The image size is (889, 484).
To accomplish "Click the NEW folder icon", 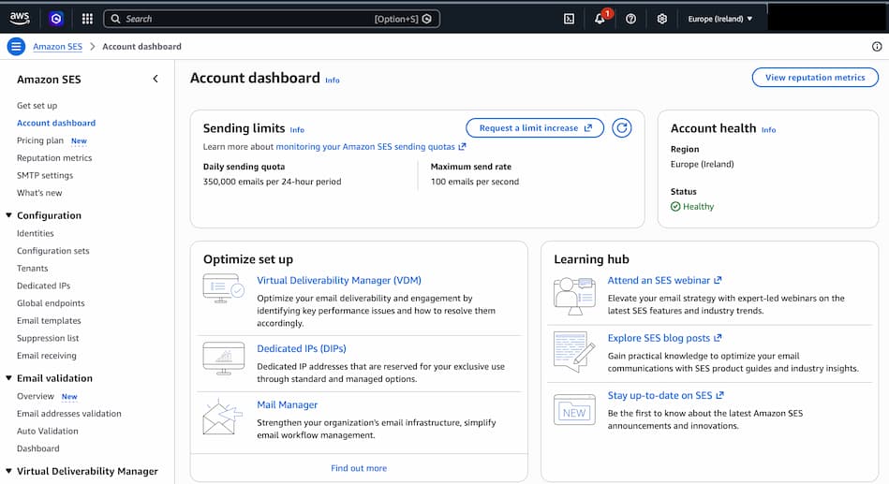I will point(574,410).
